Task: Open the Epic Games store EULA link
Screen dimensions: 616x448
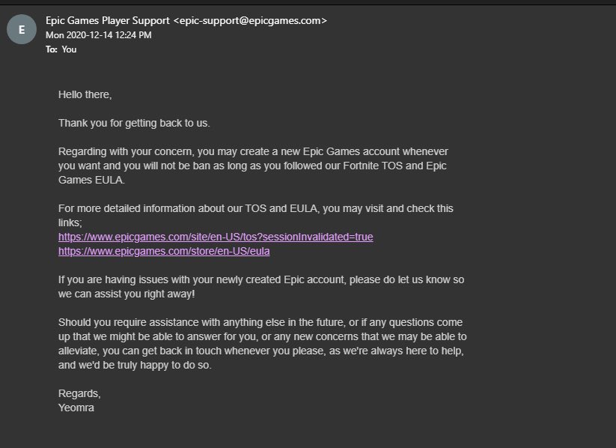Action: click(x=164, y=251)
